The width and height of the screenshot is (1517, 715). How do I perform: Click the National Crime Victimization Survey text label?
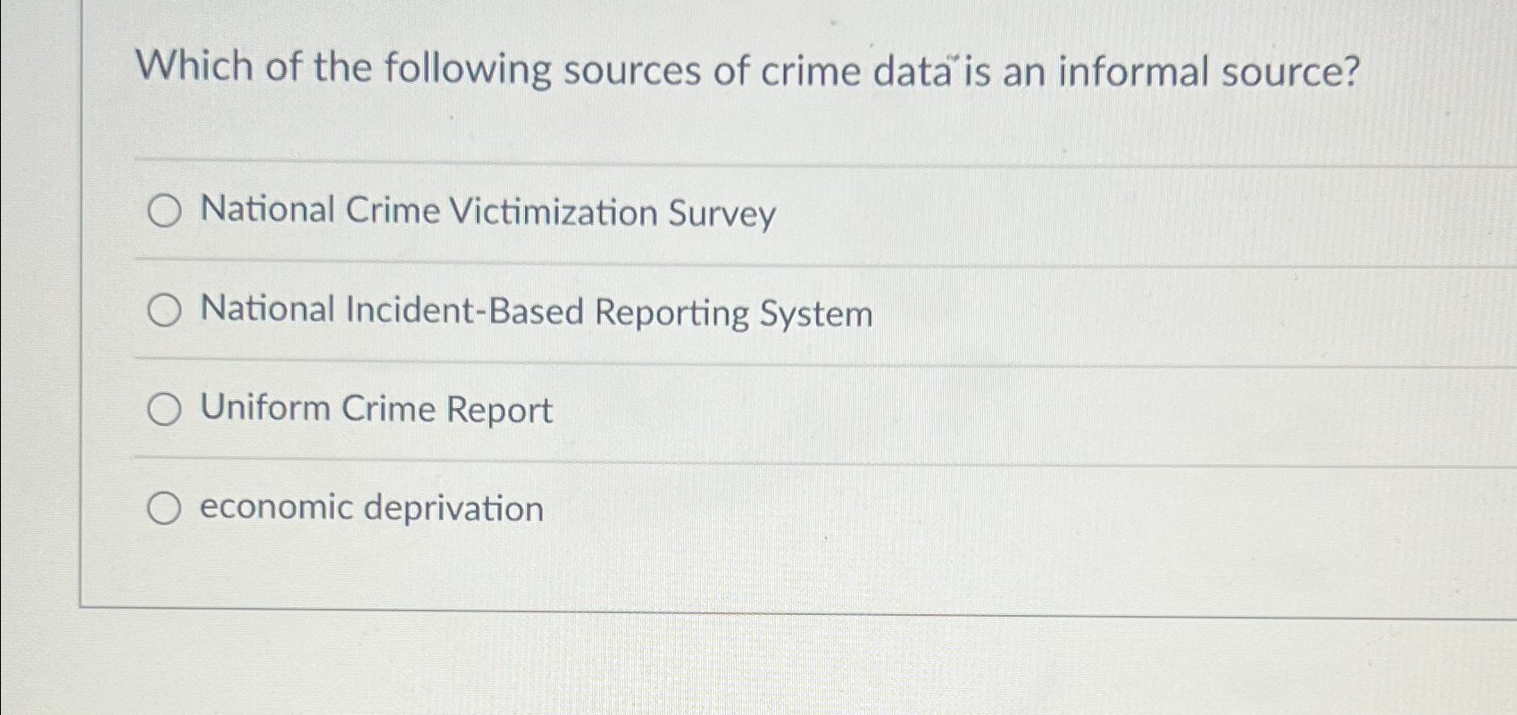click(x=487, y=212)
